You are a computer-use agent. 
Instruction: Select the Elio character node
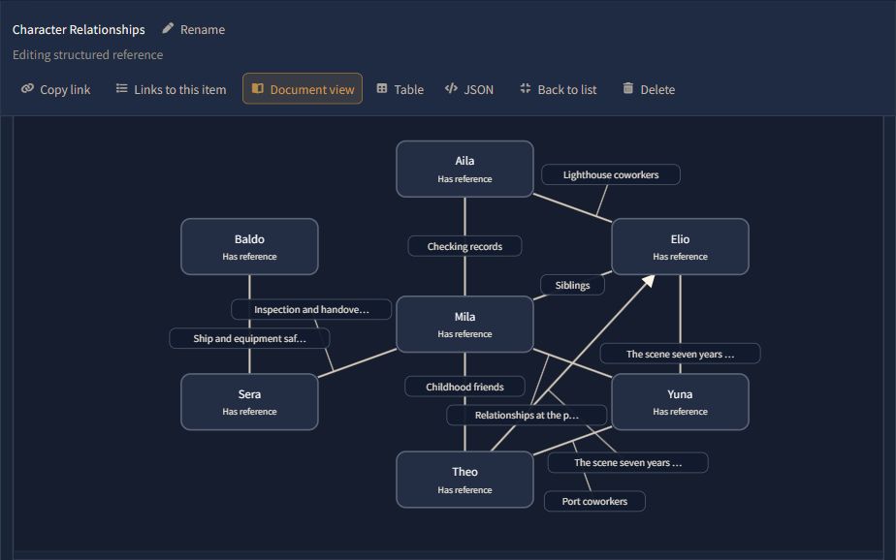coord(680,247)
